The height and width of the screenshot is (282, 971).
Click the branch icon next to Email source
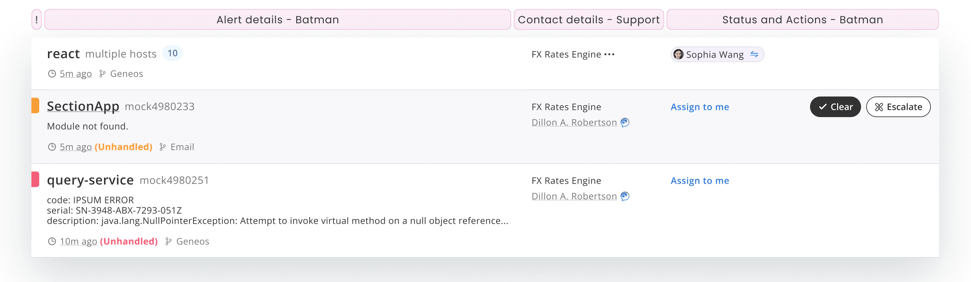coord(162,146)
